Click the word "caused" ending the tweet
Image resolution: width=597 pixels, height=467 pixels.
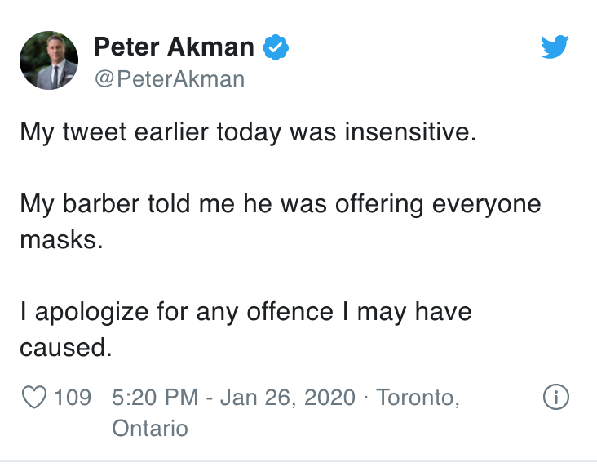pos(66,348)
